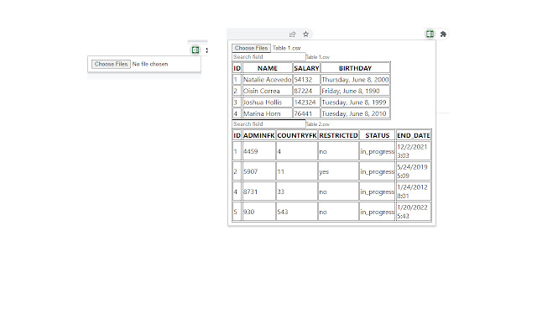537x336 pixels.
Task: Click salary value 76441
Action: click(x=306, y=113)
